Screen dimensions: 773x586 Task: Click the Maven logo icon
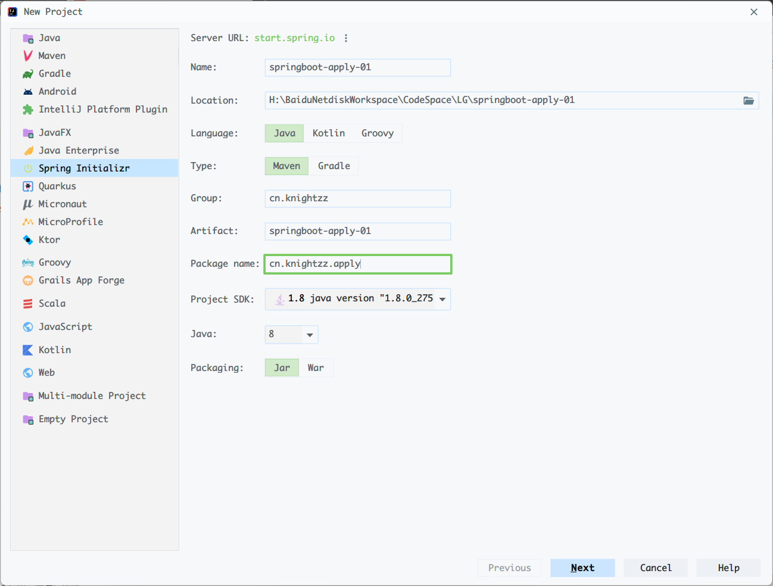28,56
